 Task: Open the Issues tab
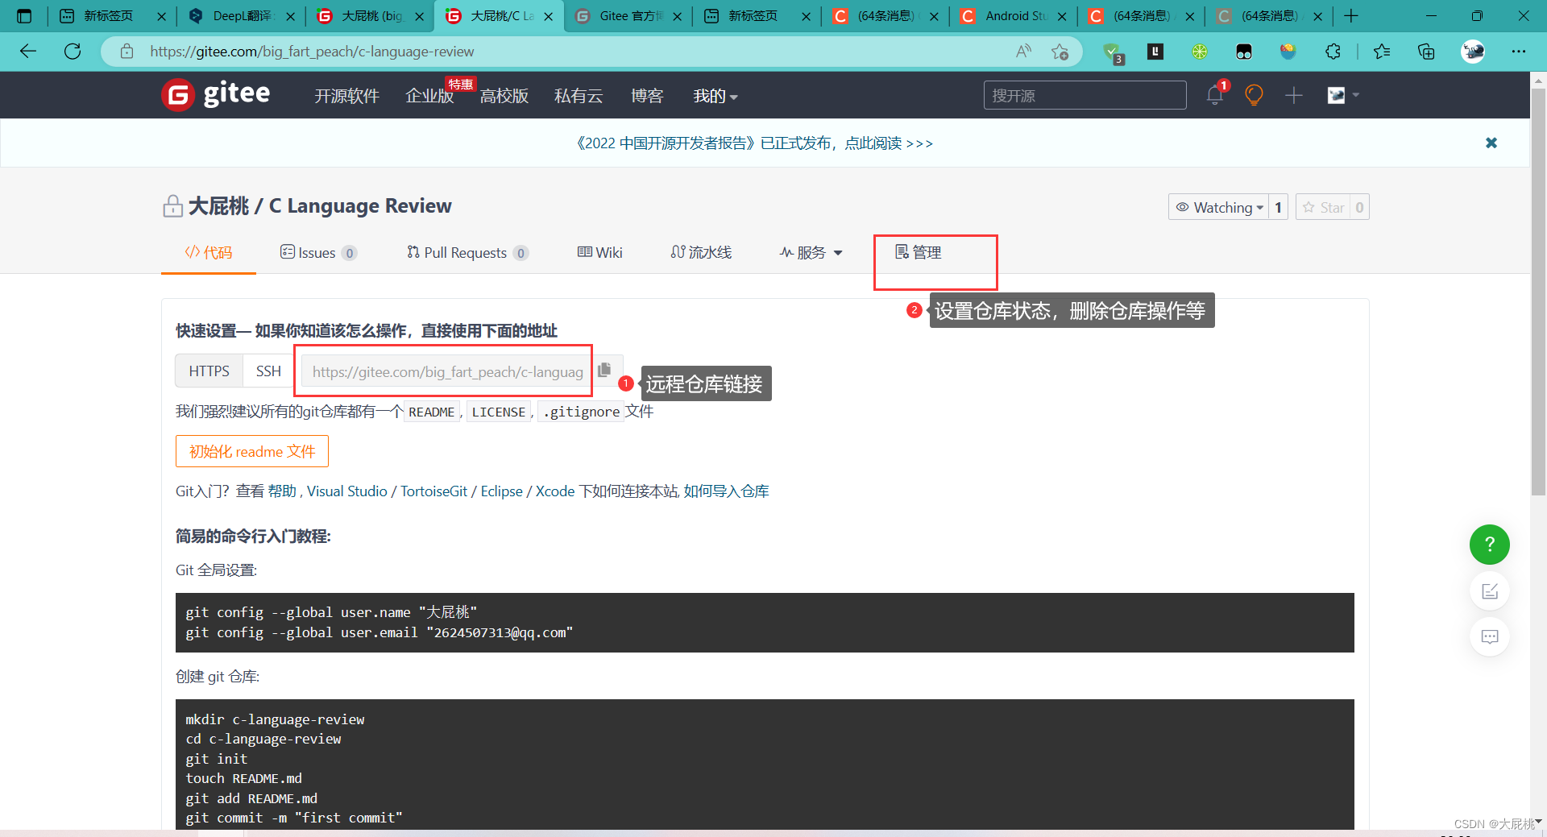[318, 253]
